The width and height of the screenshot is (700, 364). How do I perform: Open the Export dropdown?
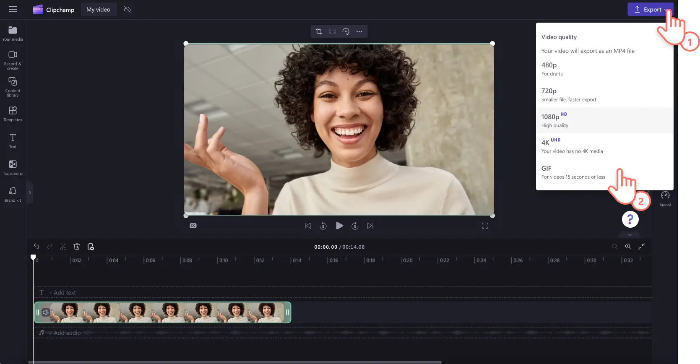pos(650,10)
